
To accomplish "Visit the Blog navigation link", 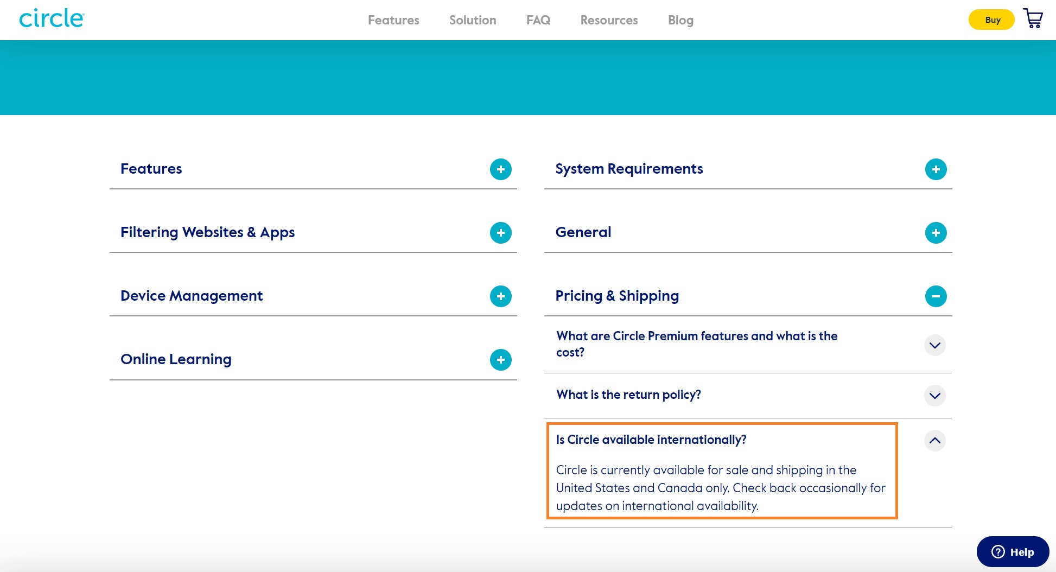I will pyautogui.click(x=680, y=20).
